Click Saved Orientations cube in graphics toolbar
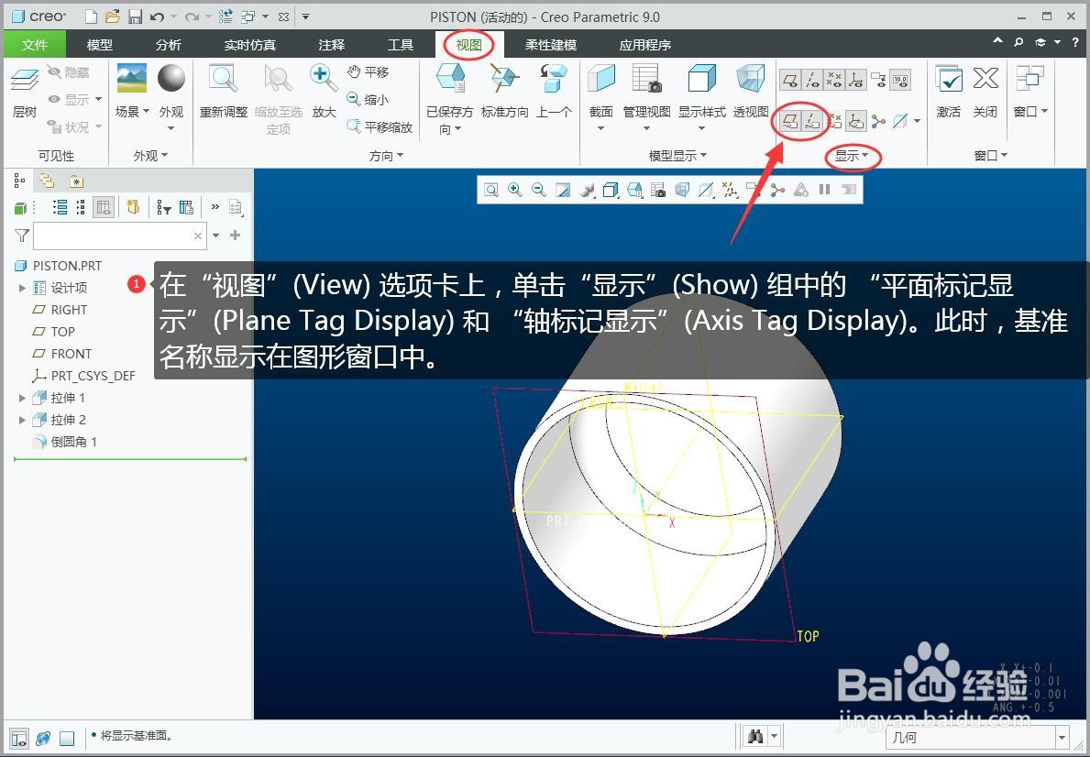 634,190
